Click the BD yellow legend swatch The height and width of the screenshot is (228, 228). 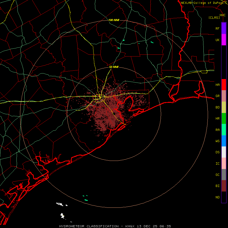224,107
